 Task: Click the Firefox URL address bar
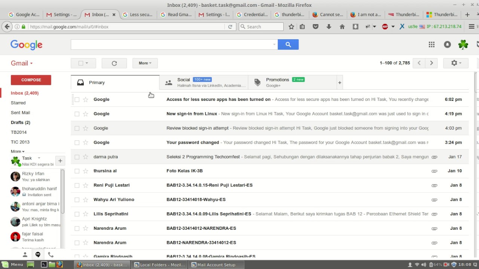point(127,27)
